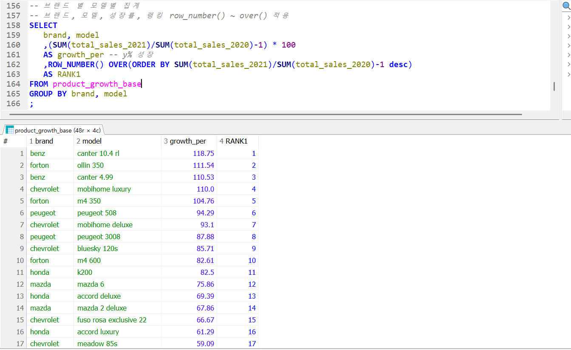The height and width of the screenshot is (350, 571).
Task: Select the cell peugeot 3008
Action: (118, 237)
